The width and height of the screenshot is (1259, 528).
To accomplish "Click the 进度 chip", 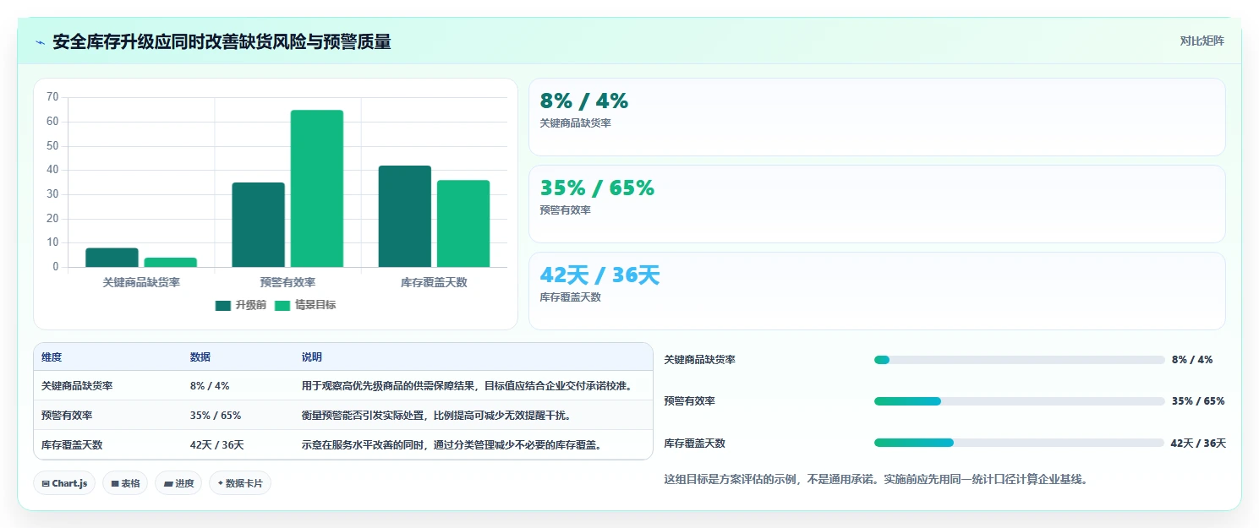I will 178,483.
